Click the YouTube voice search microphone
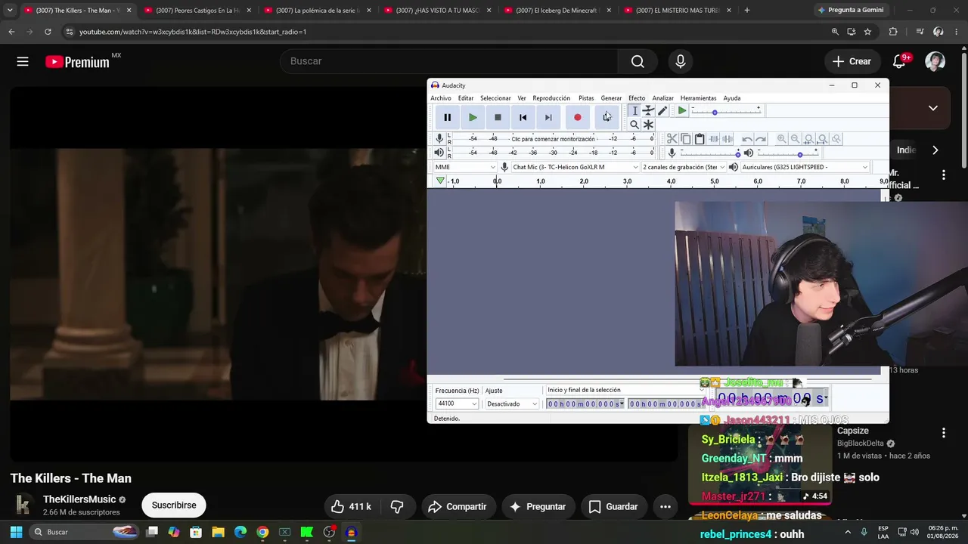Screen dimensions: 968x544 pyautogui.click(x=681, y=61)
